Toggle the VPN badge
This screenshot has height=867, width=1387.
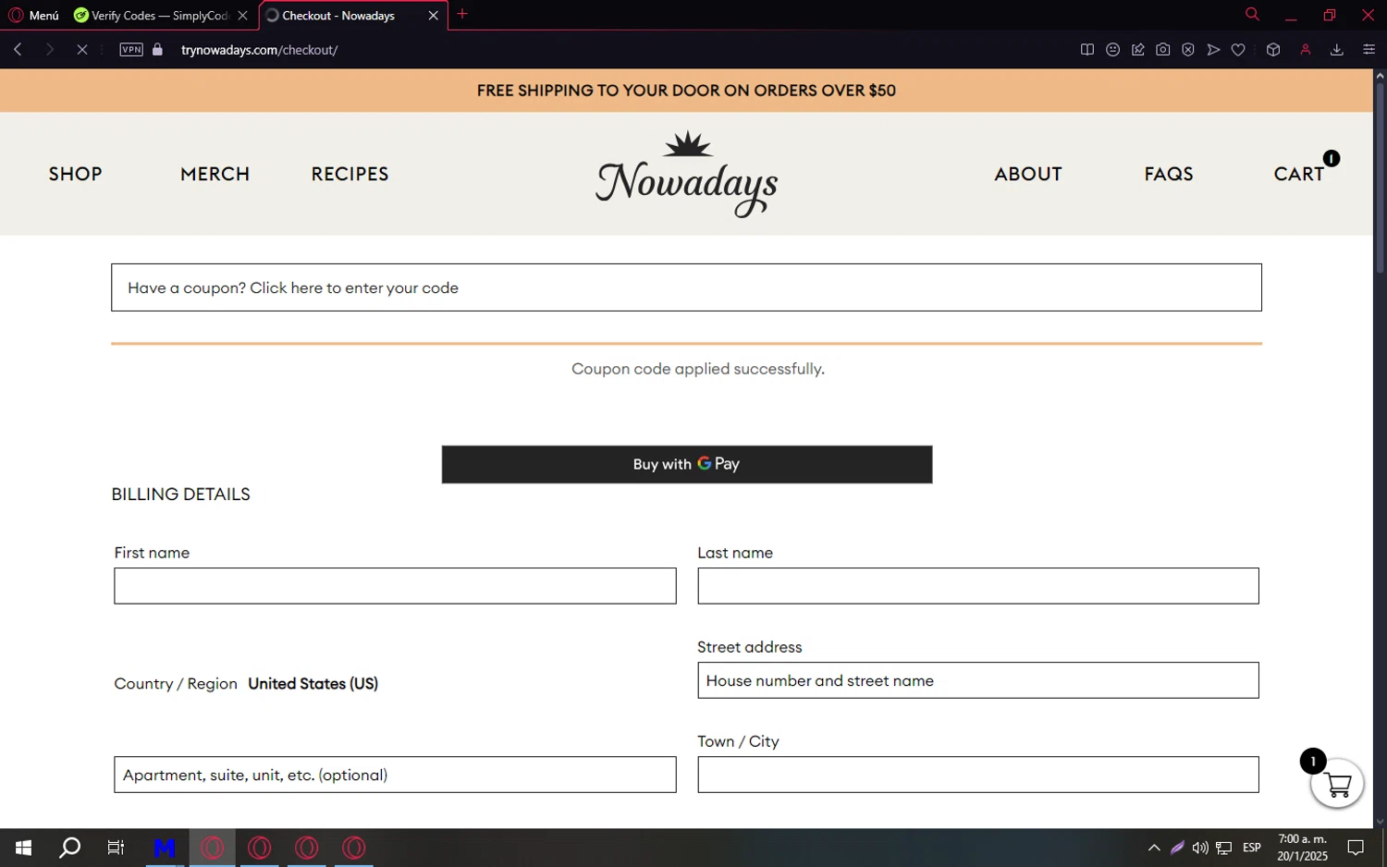[131, 50]
